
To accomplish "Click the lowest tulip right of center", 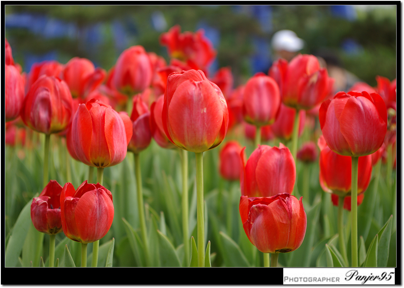I will tap(273, 222).
